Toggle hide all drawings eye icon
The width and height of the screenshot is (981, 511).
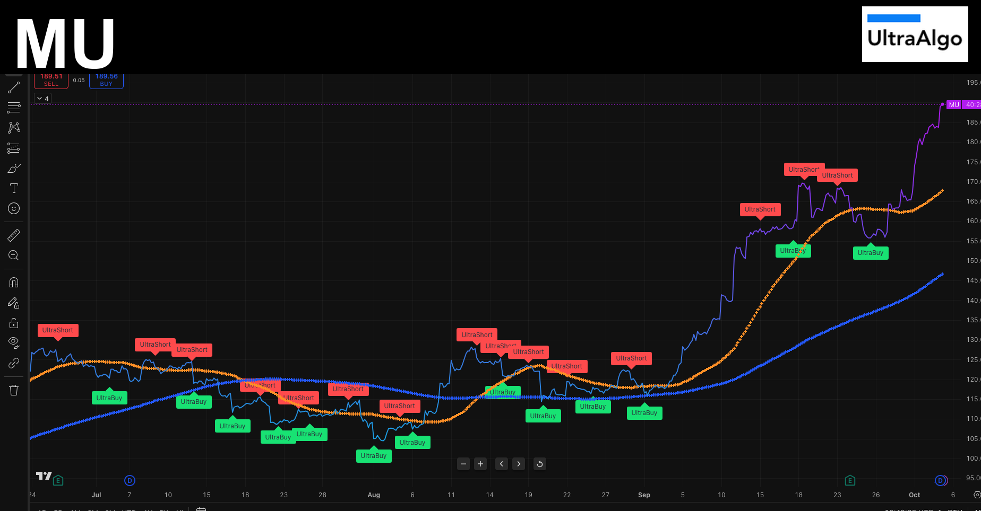coord(14,343)
